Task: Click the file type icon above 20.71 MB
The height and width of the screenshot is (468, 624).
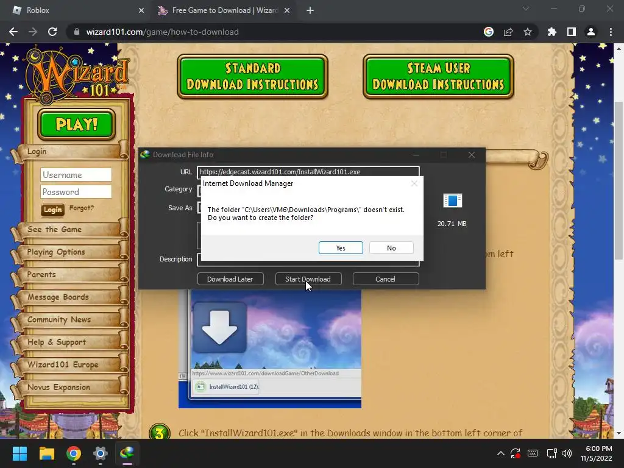Action: 453,200
